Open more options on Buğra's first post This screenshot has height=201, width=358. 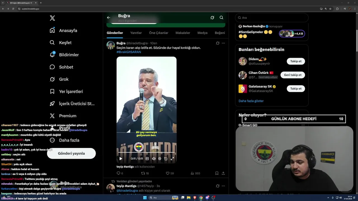pos(223,43)
